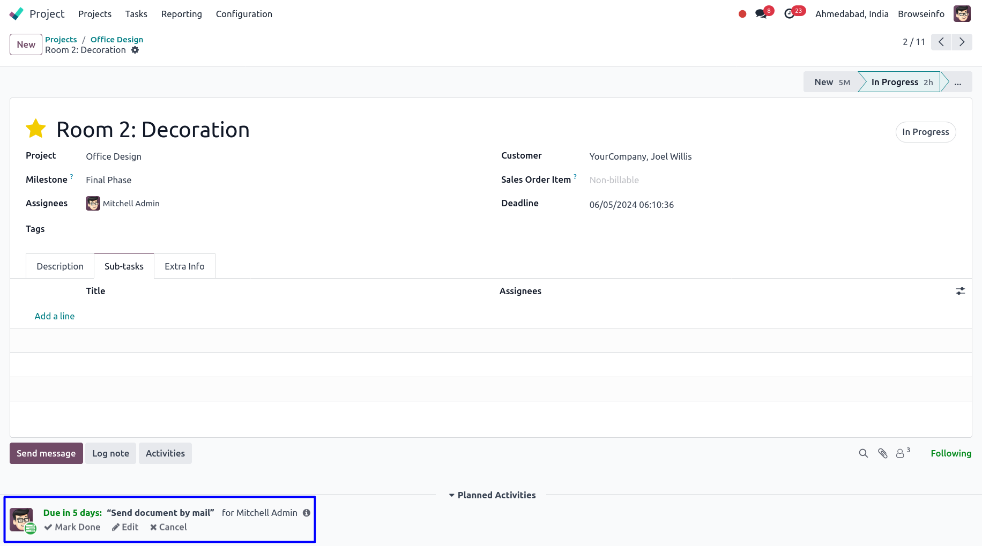Click the Send message button

click(x=46, y=453)
